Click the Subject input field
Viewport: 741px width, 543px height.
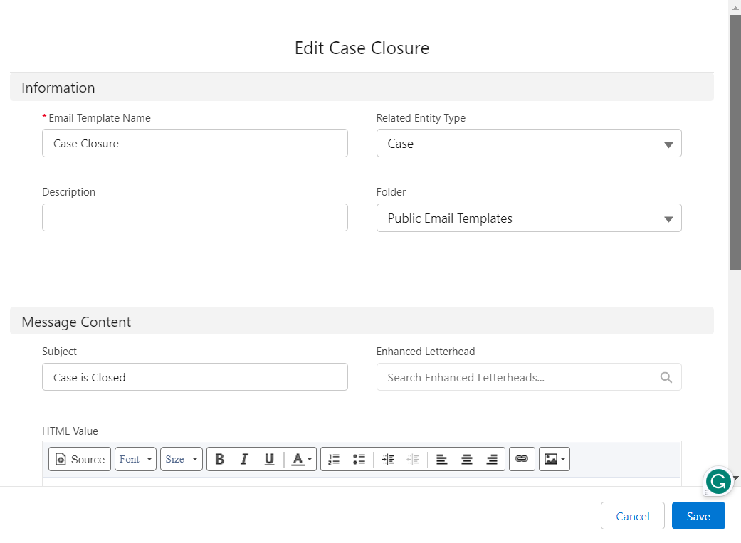pyautogui.click(x=195, y=377)
